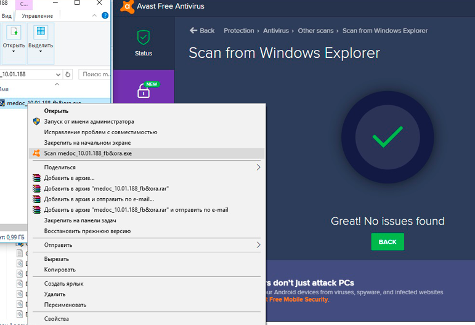Screen dimensions: 475x325
Task: Click the refresh icon beside the address bar
Action: coord(68,74)
